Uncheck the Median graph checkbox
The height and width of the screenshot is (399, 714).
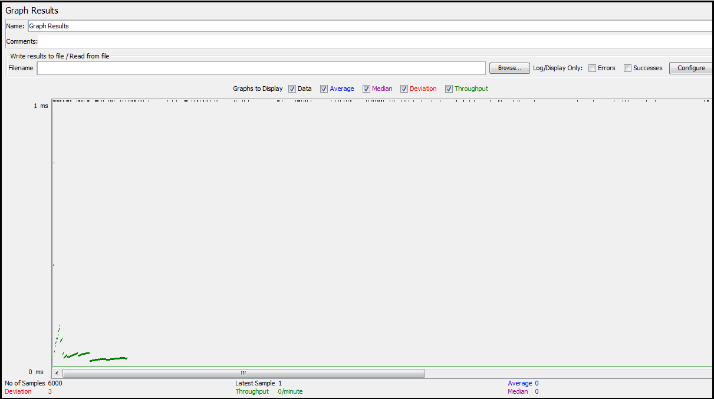[366, 89]
